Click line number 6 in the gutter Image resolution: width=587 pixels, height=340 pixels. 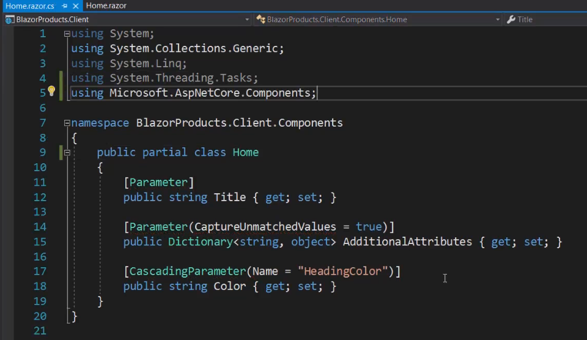tap(43, 108)
